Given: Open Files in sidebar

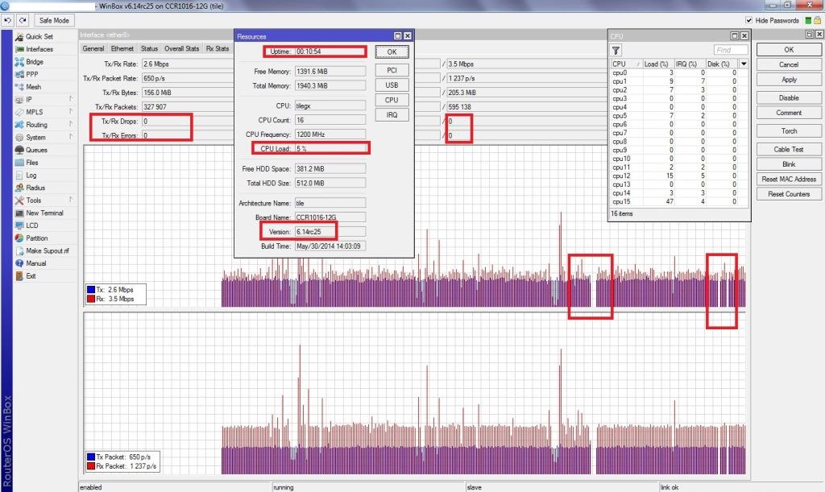Looking at the screenshot, I should 32,163.
